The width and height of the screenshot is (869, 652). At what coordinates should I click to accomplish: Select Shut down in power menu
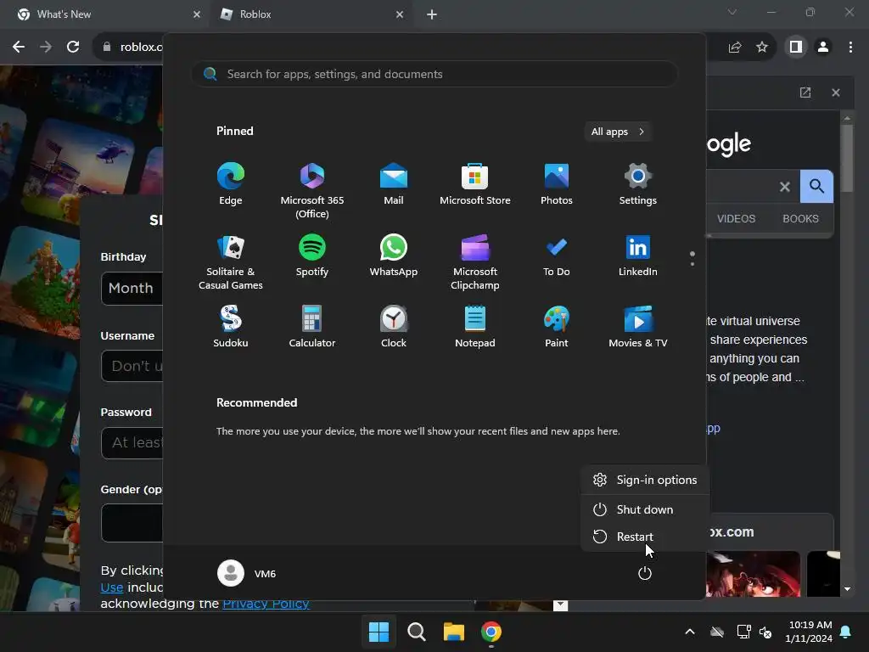point(645,509)
